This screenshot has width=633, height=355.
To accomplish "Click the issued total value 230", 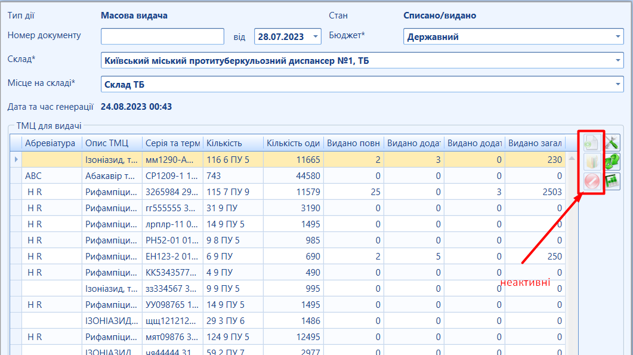I will click(x=555, y=159).
